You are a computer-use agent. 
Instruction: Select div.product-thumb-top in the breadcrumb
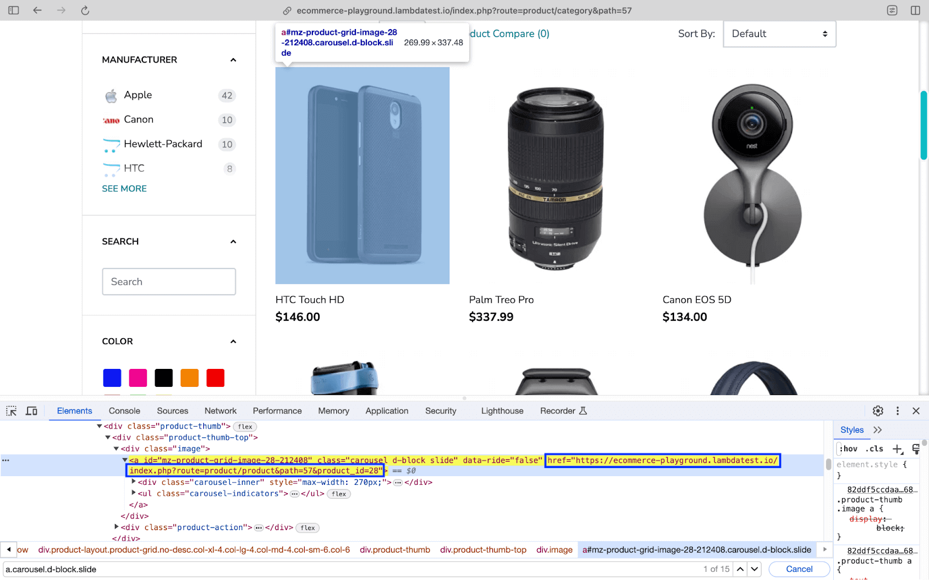483,550
